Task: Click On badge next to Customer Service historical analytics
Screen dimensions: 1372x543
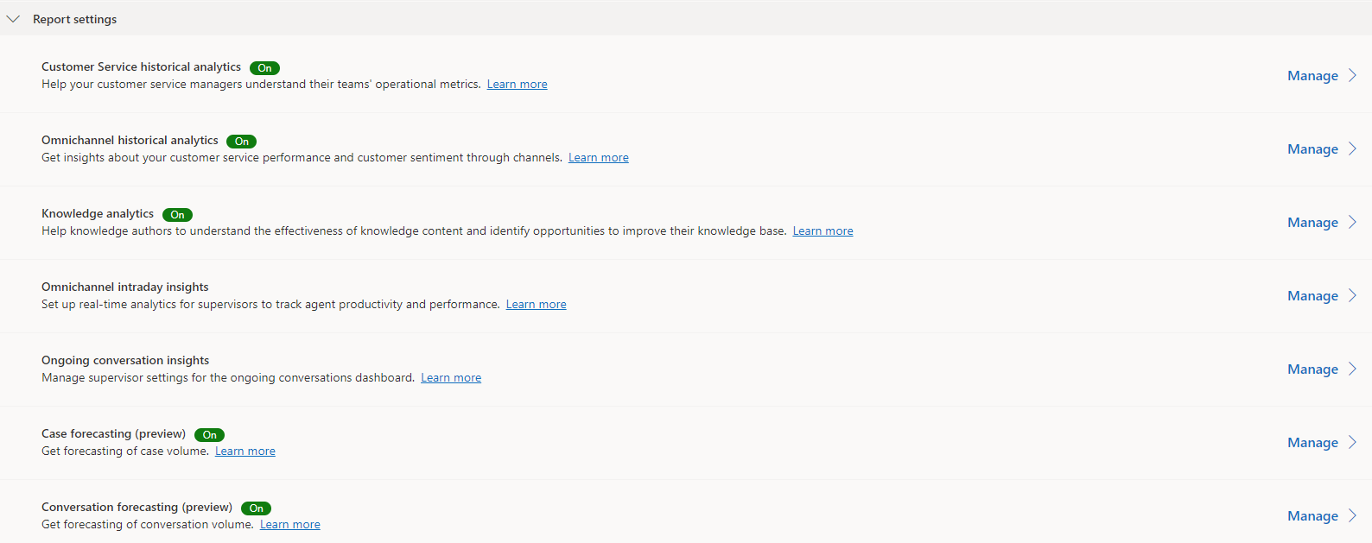Action: [264, 68]
